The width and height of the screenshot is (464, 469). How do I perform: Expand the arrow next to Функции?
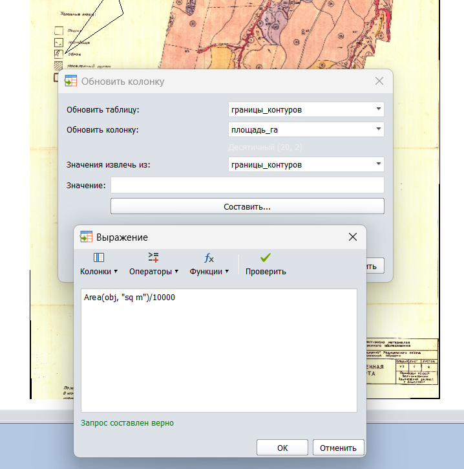(x=227, y=272)
